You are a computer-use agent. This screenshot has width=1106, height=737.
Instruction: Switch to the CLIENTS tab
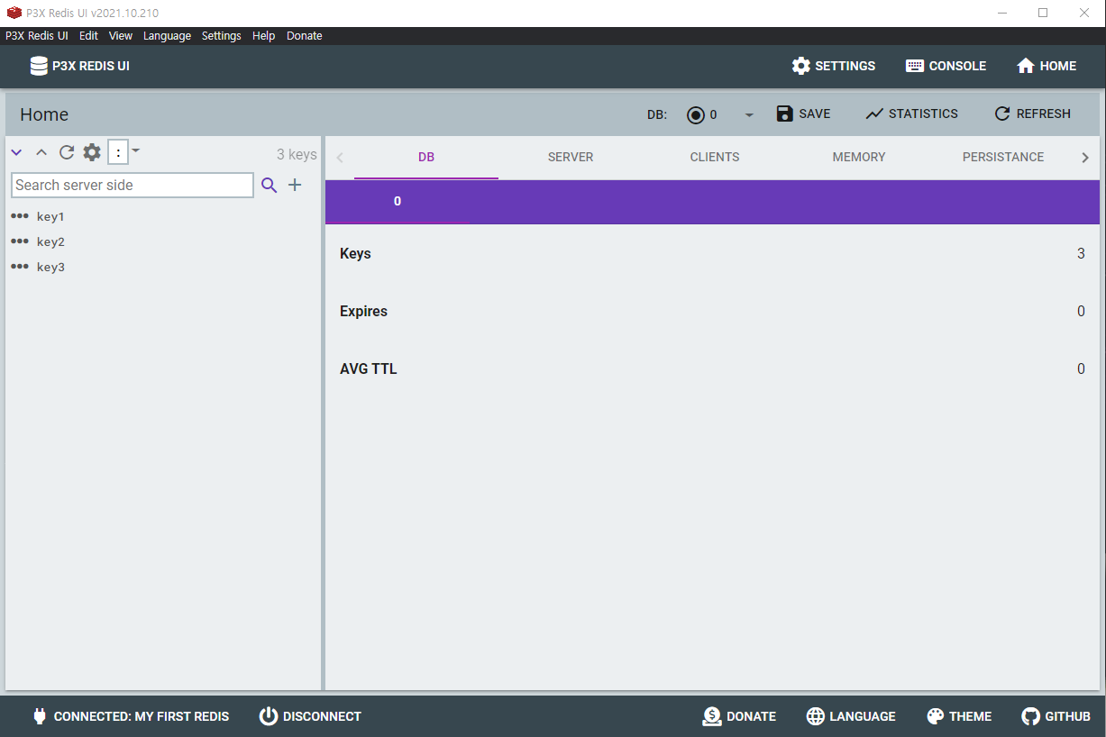click(x=715, y=157)
